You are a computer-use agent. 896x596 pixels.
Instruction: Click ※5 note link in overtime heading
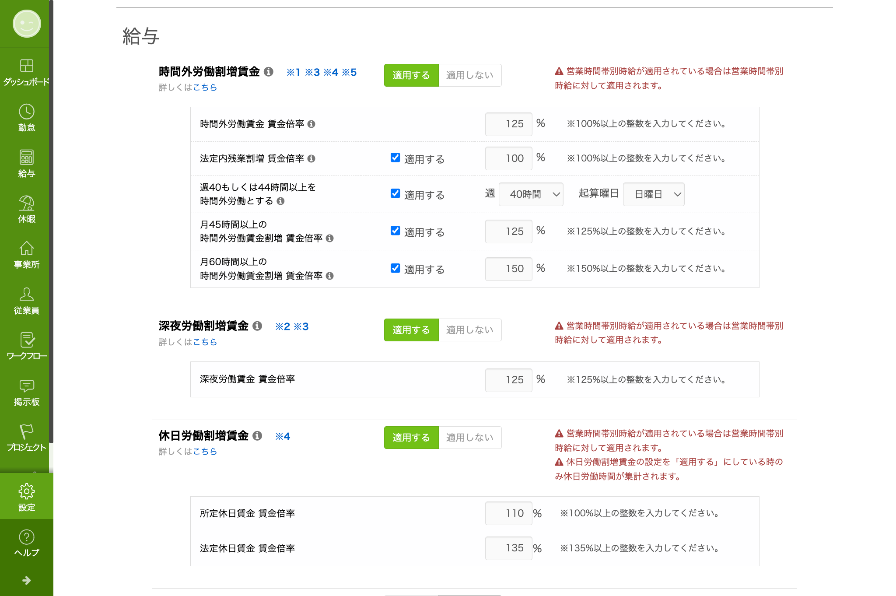349,72
